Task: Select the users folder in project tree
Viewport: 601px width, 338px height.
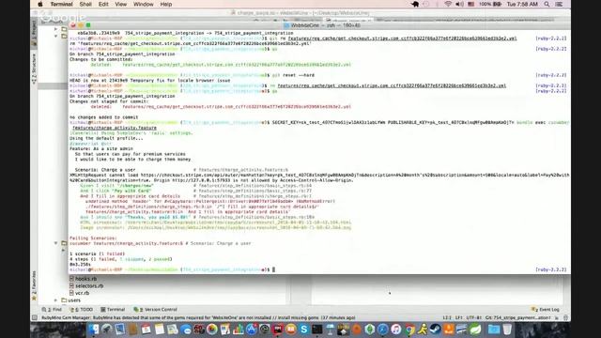Action: 71,300
